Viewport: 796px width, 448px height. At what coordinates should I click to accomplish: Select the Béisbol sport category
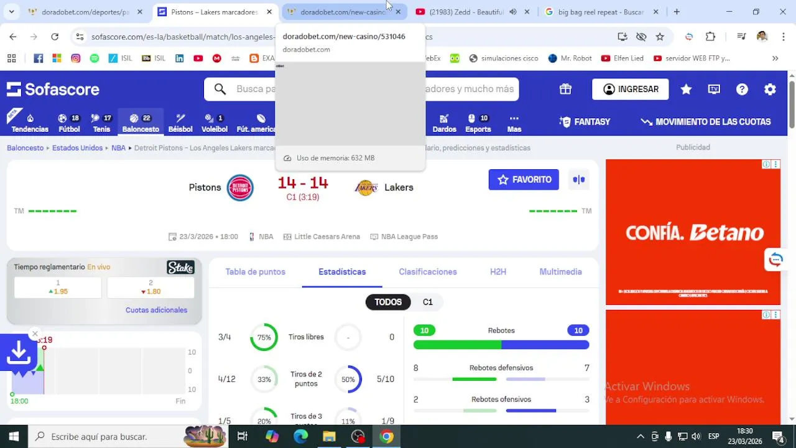180,123
